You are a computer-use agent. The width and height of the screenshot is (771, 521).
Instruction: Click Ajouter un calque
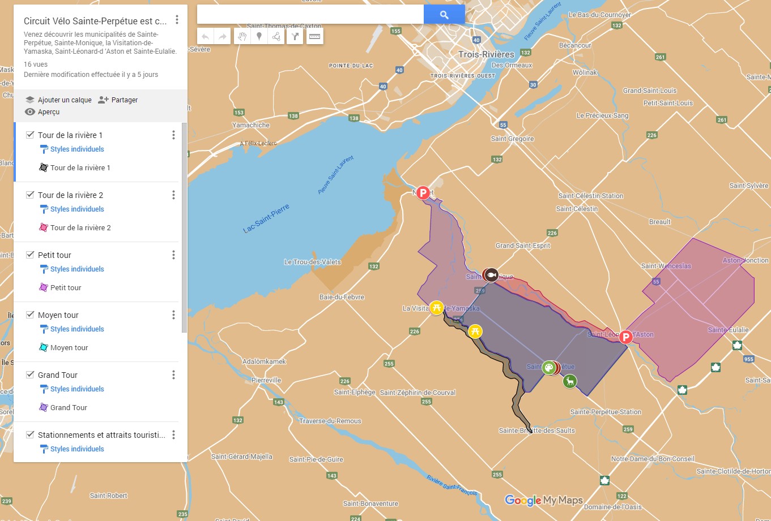[58, 100]
